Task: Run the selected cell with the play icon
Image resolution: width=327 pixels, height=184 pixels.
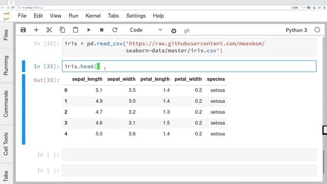Action: pyautogui.click(x=88, y=30)
